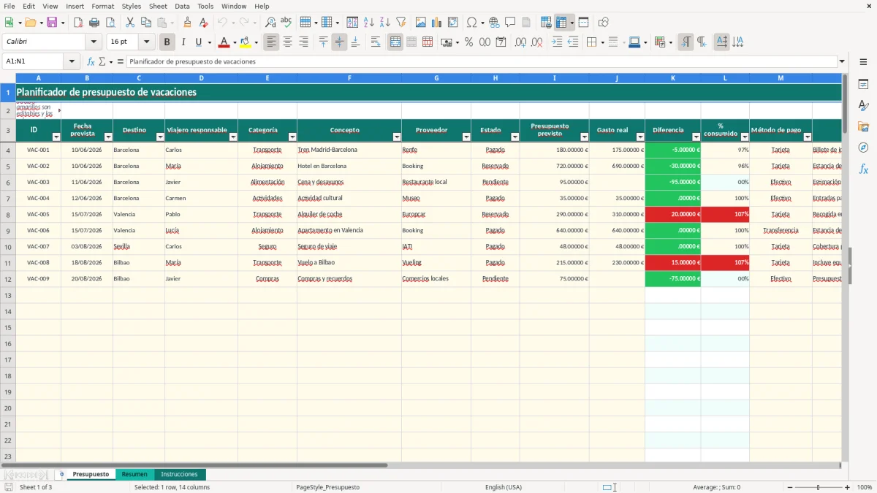877x493 pixels.
Task: Click the Show Draw Functions shapes icon
Action: coord(604,23)
